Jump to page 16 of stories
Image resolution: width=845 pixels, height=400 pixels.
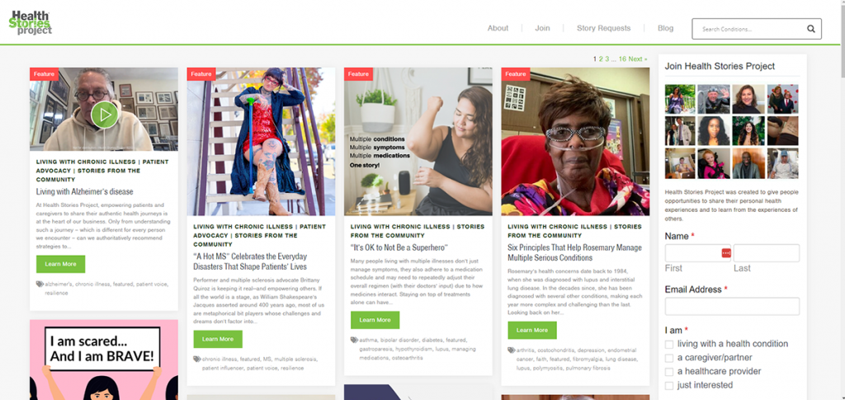(622, 59)
